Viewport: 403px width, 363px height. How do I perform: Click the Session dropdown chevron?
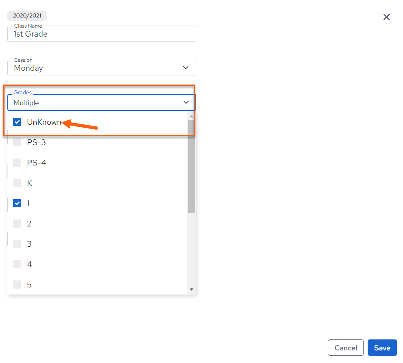[186, 67]
